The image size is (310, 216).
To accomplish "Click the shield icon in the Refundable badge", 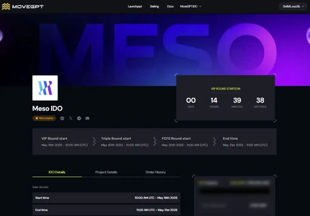I will 37,118.
